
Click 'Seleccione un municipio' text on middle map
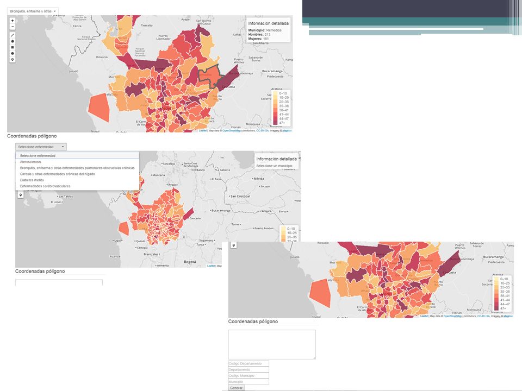click(274, 166)
